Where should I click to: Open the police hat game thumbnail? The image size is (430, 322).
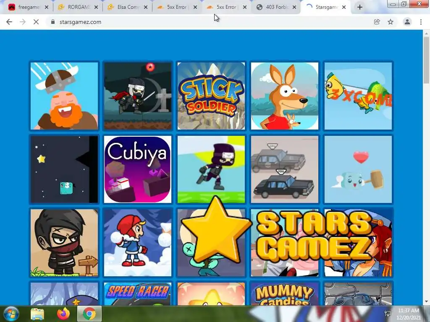coord(64,294)
